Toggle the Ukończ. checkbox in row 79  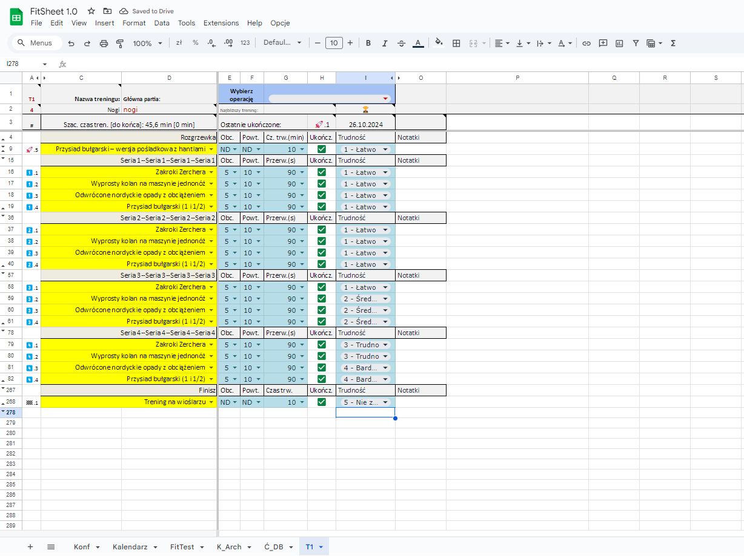[x=322, y=344]
